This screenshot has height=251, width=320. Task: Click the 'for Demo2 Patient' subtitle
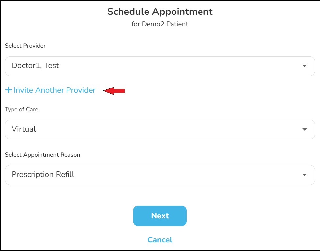point(160,24)
